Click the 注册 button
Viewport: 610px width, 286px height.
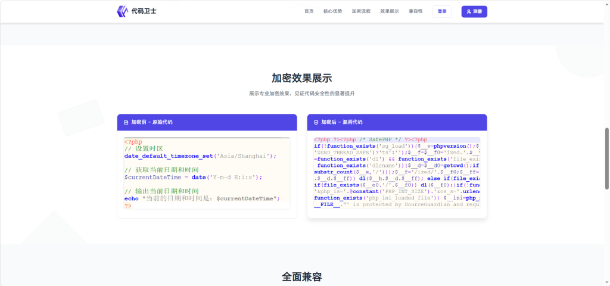click(474, 11)
